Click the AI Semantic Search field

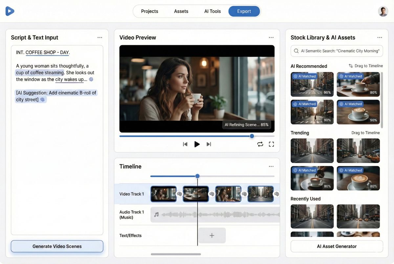[x=337, y=51]
